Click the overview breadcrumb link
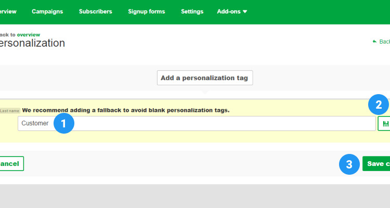This screenshot has width=390, height=208. point(29,35)
